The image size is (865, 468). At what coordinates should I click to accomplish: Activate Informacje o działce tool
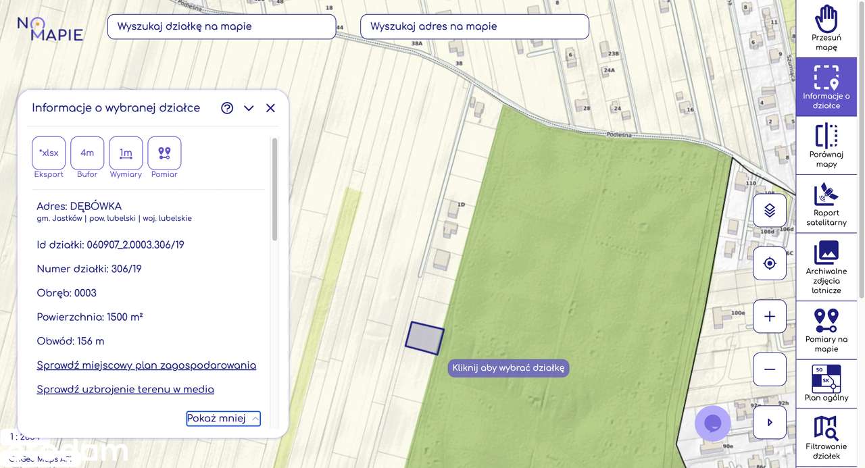826,87
